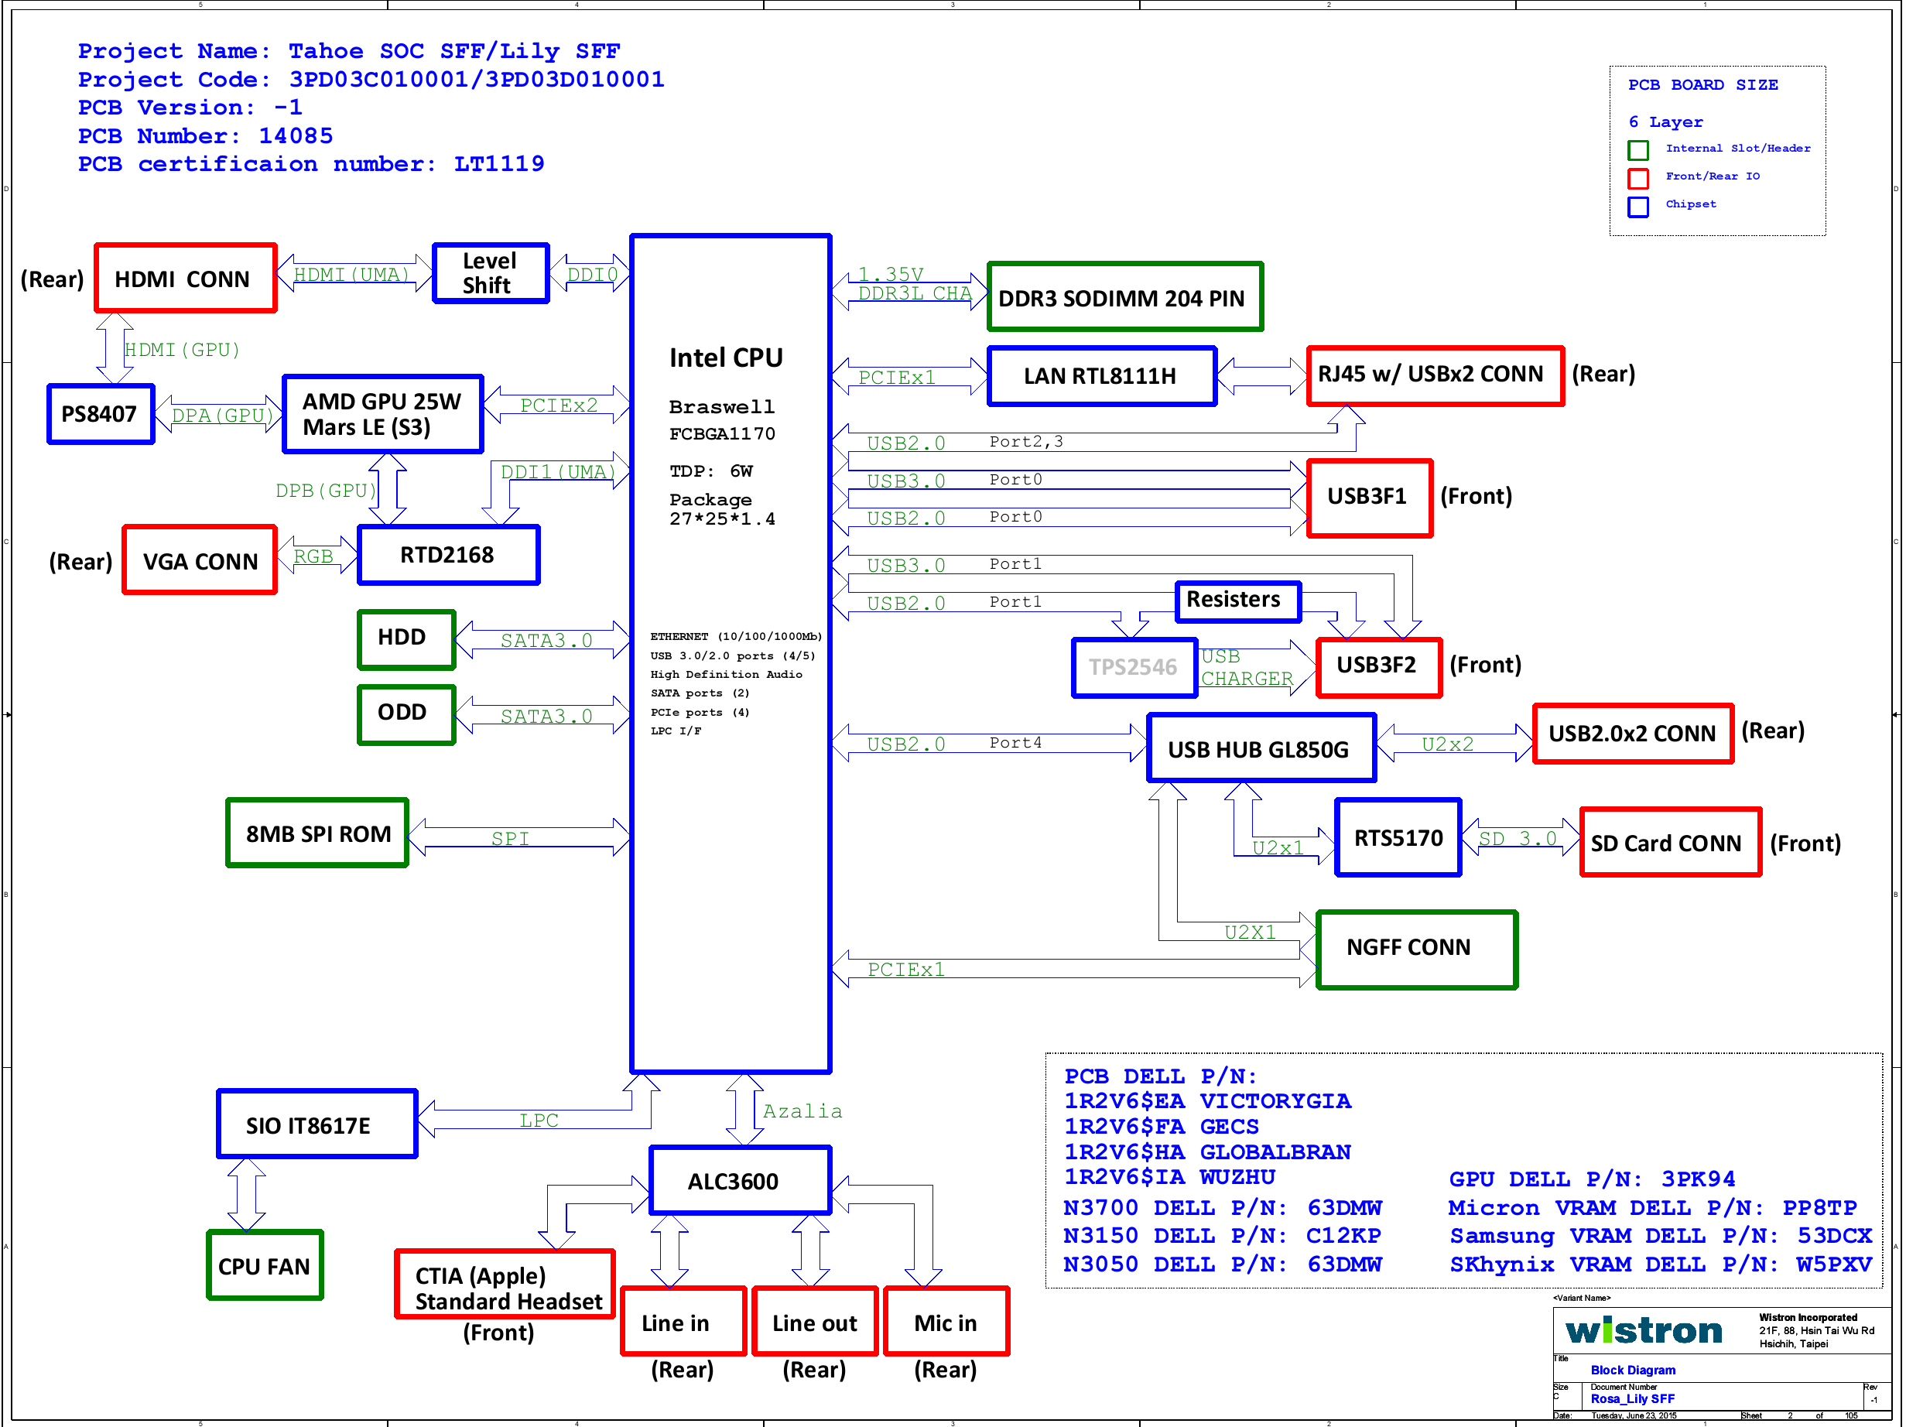This screenshot has height=1427, width=1906.
Task: Select the HDMI CONN block
Action: coord(185,279)
